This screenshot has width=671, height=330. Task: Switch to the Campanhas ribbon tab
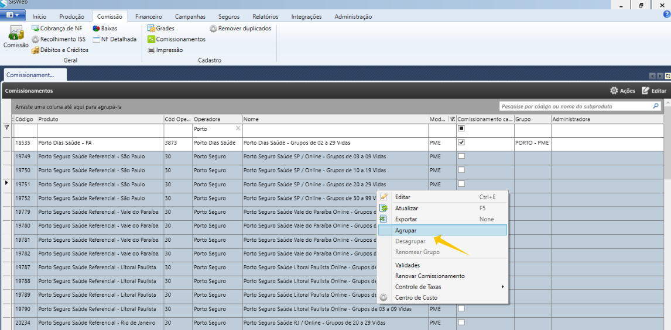pyautogui.click(x=190, y=17)
